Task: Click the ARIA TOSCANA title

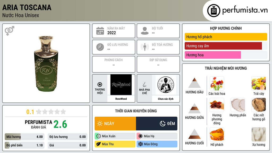Action: [x=27, y=7]
